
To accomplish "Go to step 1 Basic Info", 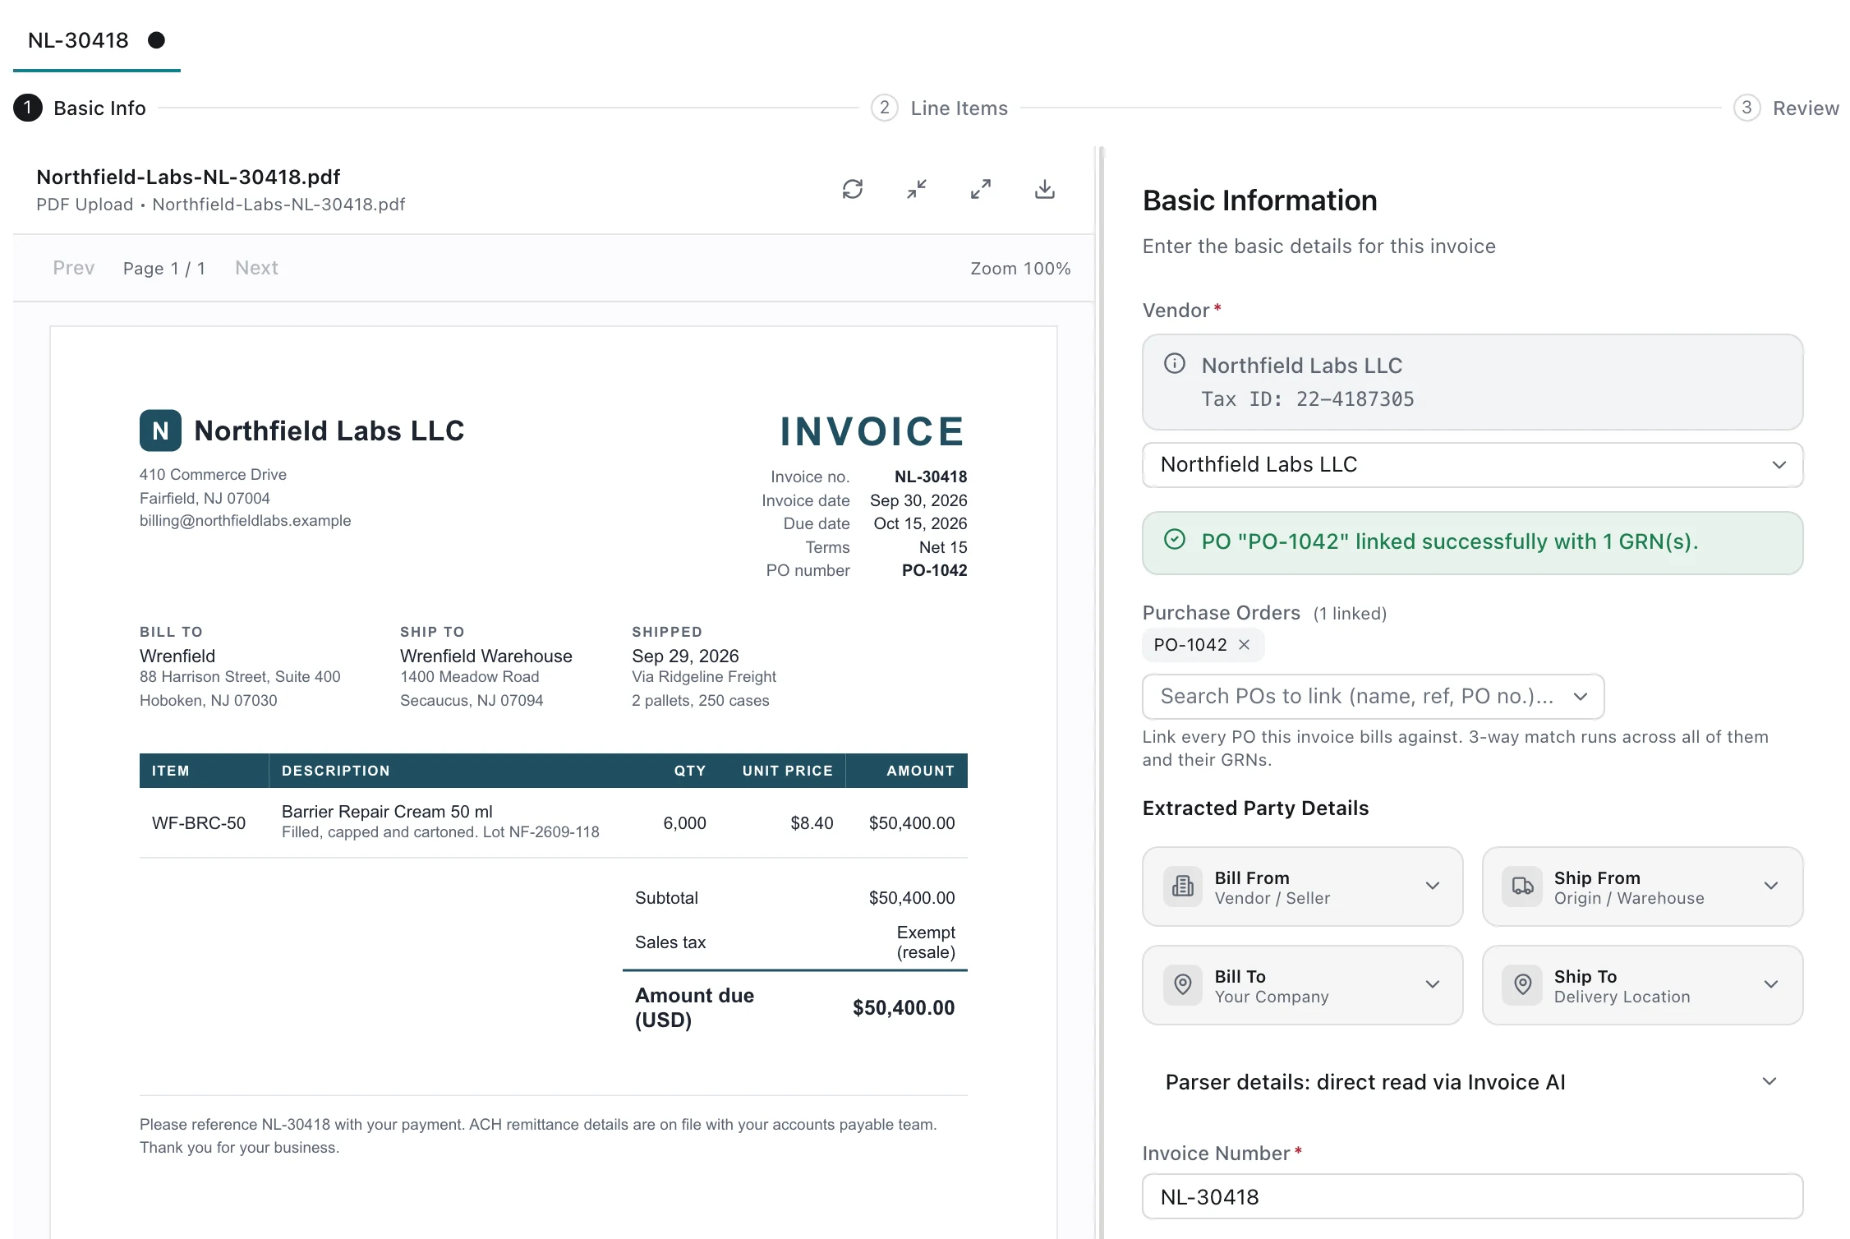I will (x=80, y=108).
